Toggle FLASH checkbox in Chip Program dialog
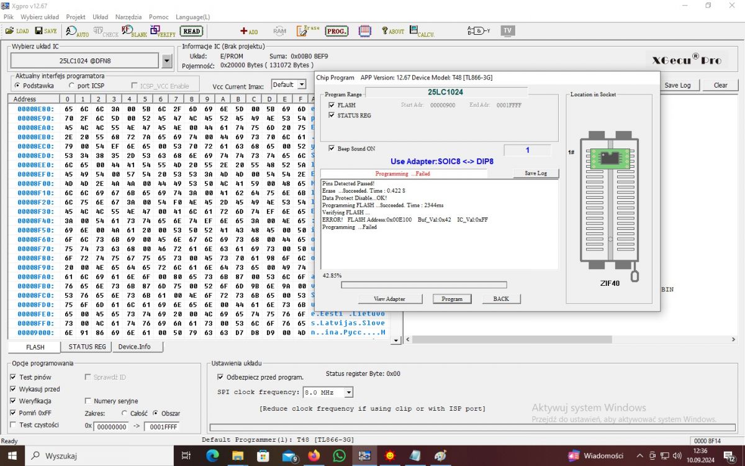 (332, 105)
